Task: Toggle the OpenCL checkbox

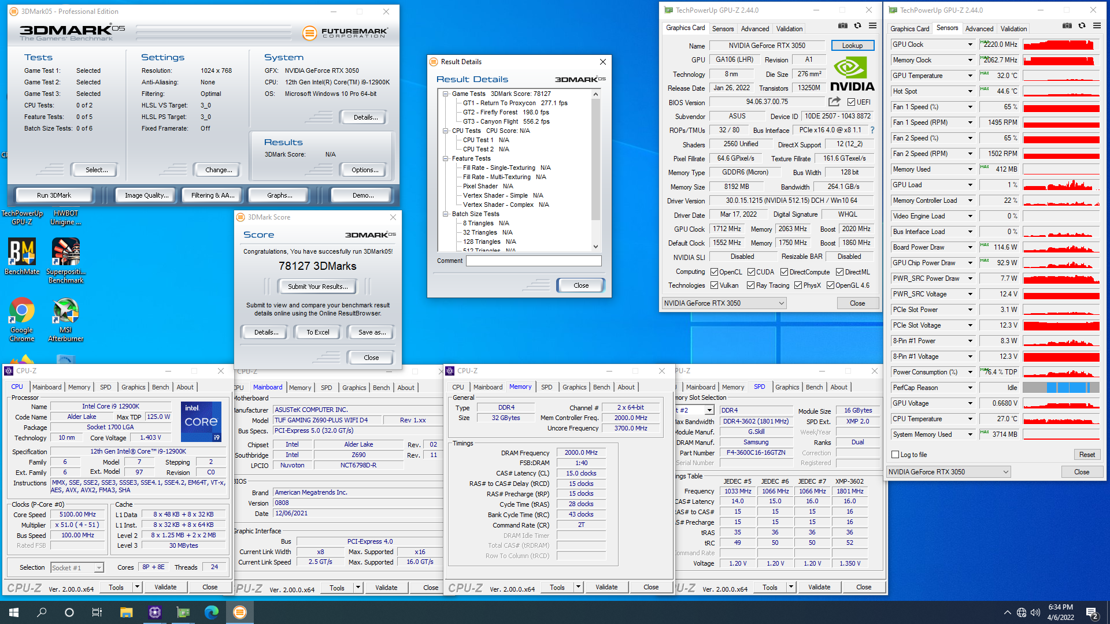Action: point(715,272)
